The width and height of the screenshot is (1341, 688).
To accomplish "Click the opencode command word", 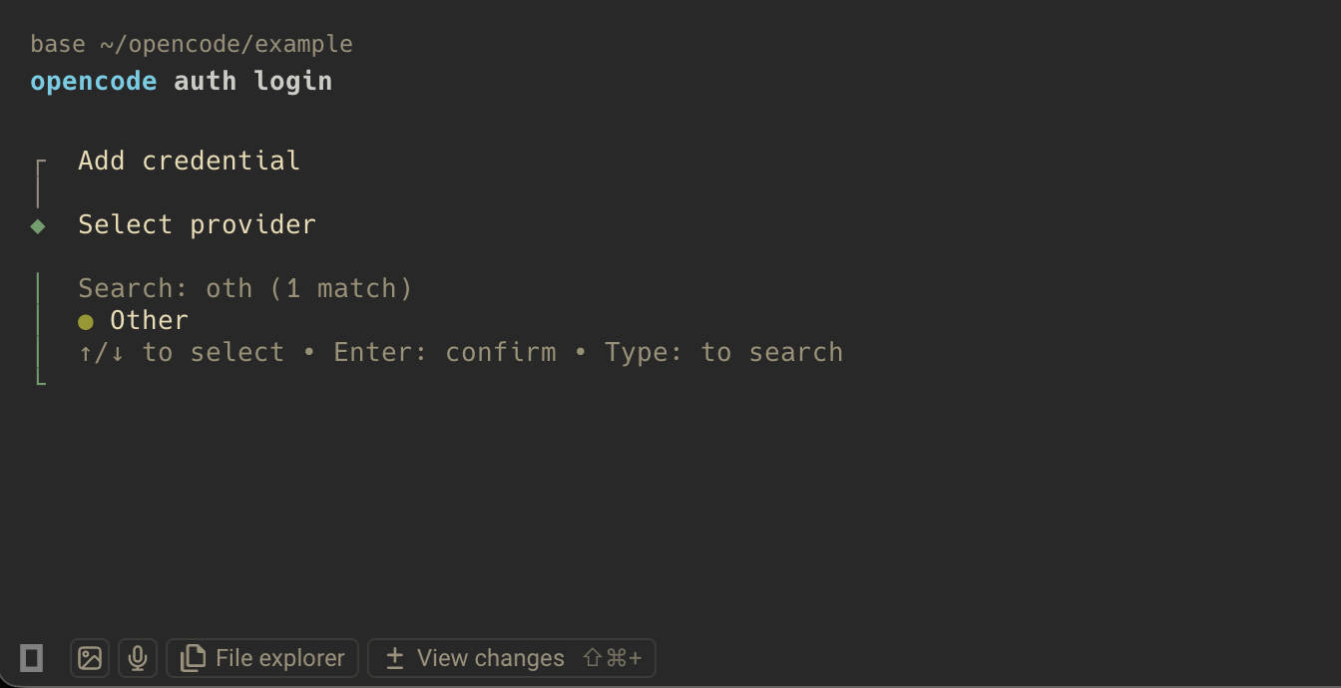I will (x=93, y=81).
